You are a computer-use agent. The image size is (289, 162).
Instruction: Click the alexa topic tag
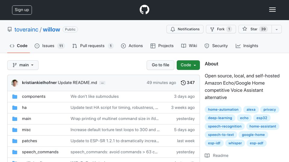coord(251,109)
